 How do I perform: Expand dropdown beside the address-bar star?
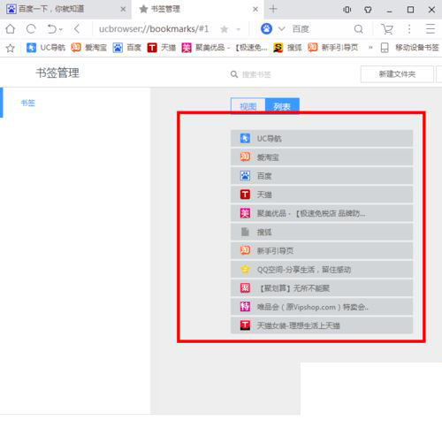tap(239, 29)
